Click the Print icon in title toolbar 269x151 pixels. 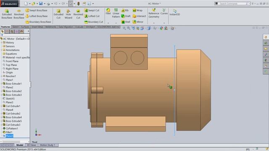tap(48, 4)
